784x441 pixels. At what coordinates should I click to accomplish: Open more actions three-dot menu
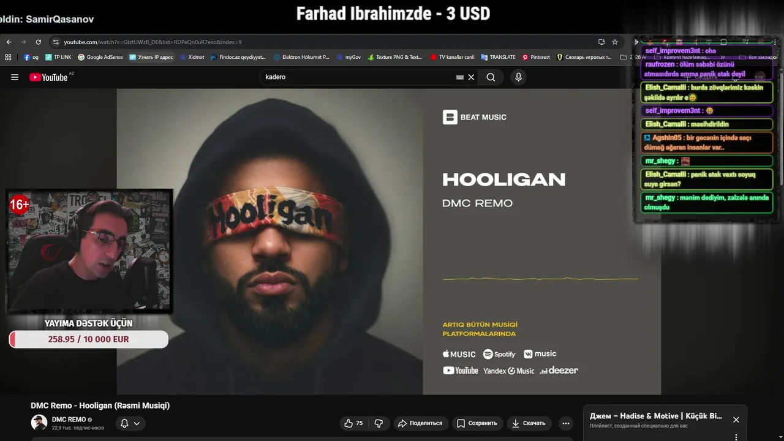[x=566, y=423]
